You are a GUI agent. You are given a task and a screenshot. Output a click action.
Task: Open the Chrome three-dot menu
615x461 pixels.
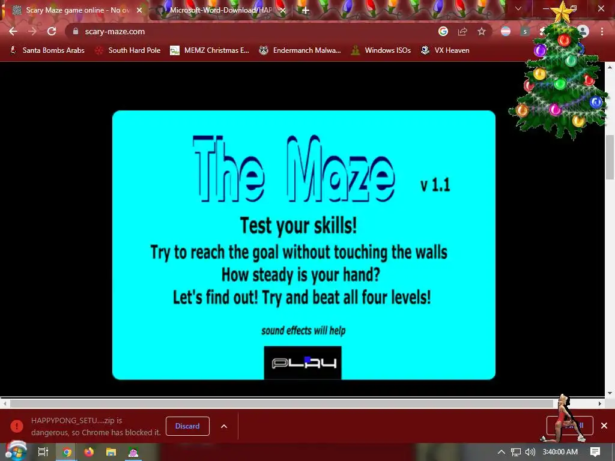point(602,31)
